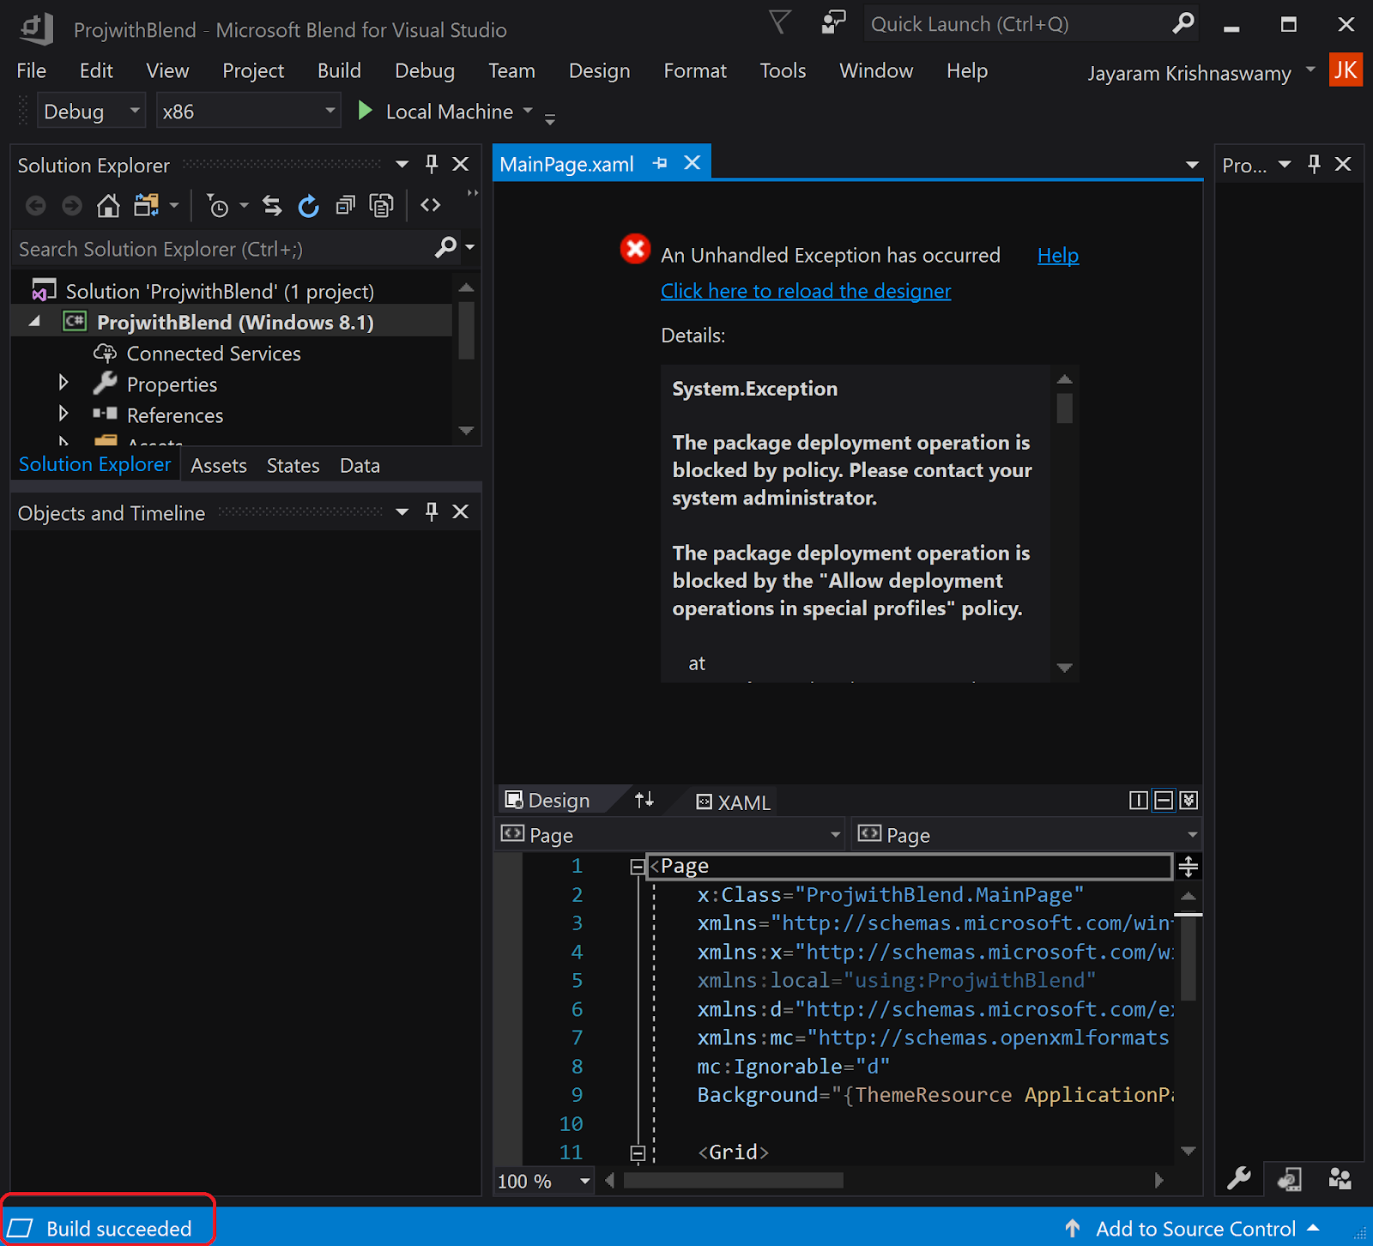This screenshot has height=1246, width=1373.
Task: Refresh the Solution Explorer view
Action: tap(308, 205)
